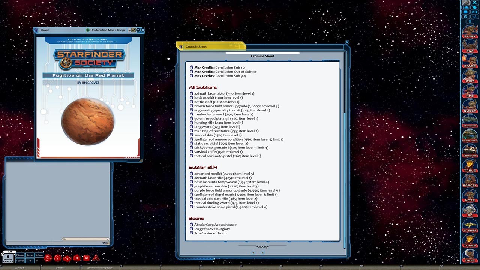This screenshot has height=270, width=480.
Task: Open the chat speaker dropdown
Action: tap(85, 239)
